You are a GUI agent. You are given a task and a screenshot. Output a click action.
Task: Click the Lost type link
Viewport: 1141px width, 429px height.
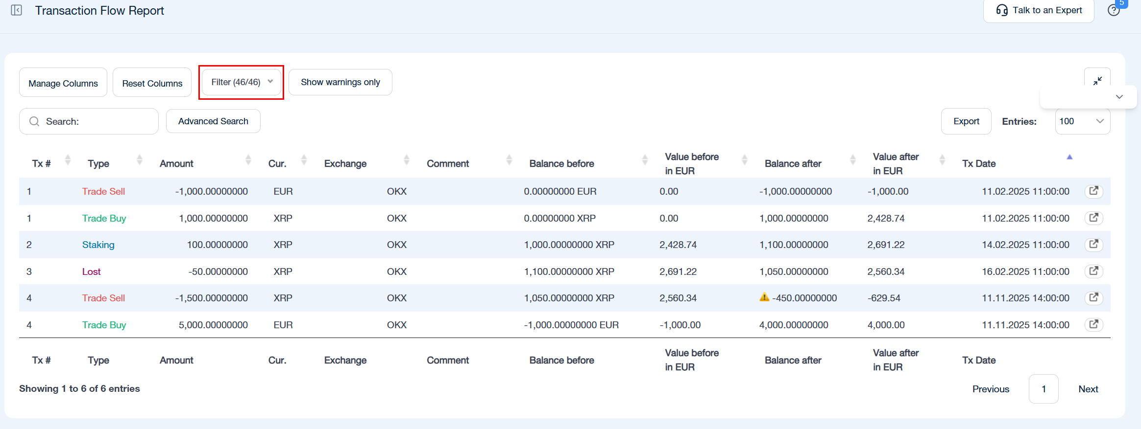[x=91, y=271]
